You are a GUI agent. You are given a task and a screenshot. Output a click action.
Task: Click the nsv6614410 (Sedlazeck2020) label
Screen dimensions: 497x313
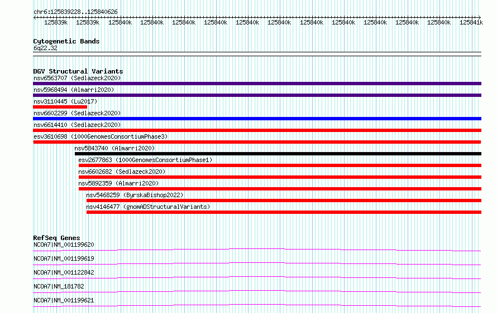point(77,125)
